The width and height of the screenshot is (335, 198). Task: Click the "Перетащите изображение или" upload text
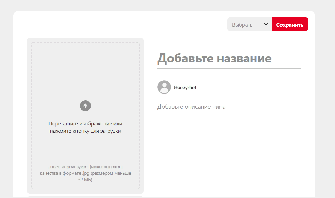point(85,124)
